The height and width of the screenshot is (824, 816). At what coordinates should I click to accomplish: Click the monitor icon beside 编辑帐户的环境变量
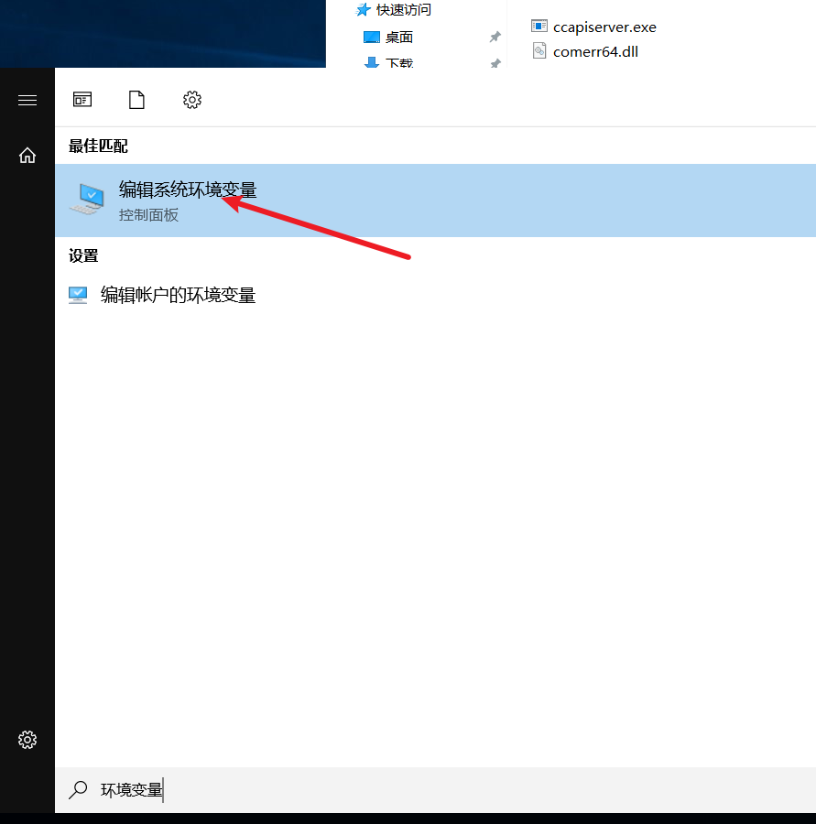(x=78, y=295)
